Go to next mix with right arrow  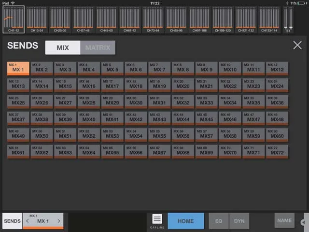coord(59,221)
